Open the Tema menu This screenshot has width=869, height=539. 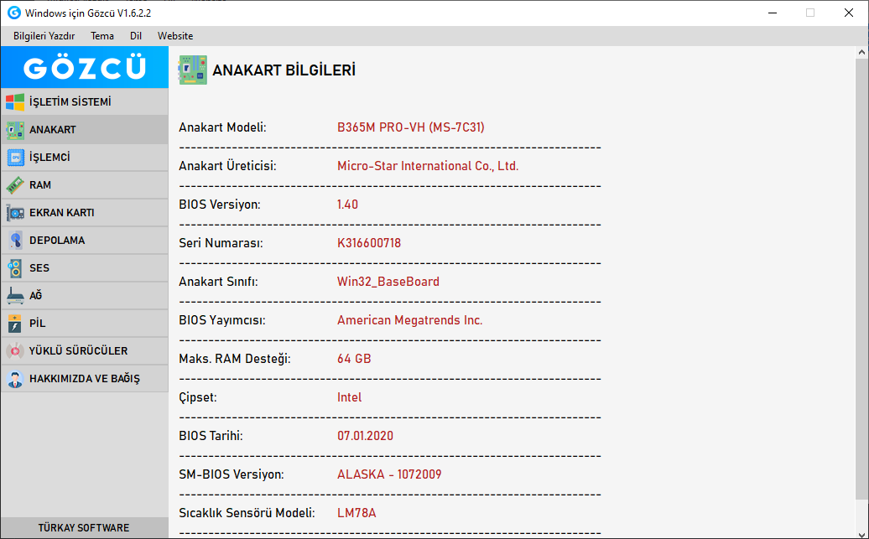click(102, 36)
